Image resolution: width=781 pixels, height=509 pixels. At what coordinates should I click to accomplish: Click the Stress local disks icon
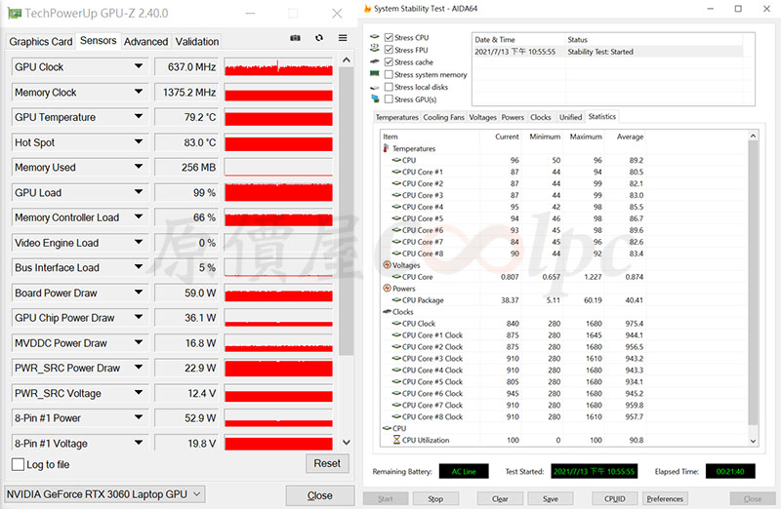point(375,87)
